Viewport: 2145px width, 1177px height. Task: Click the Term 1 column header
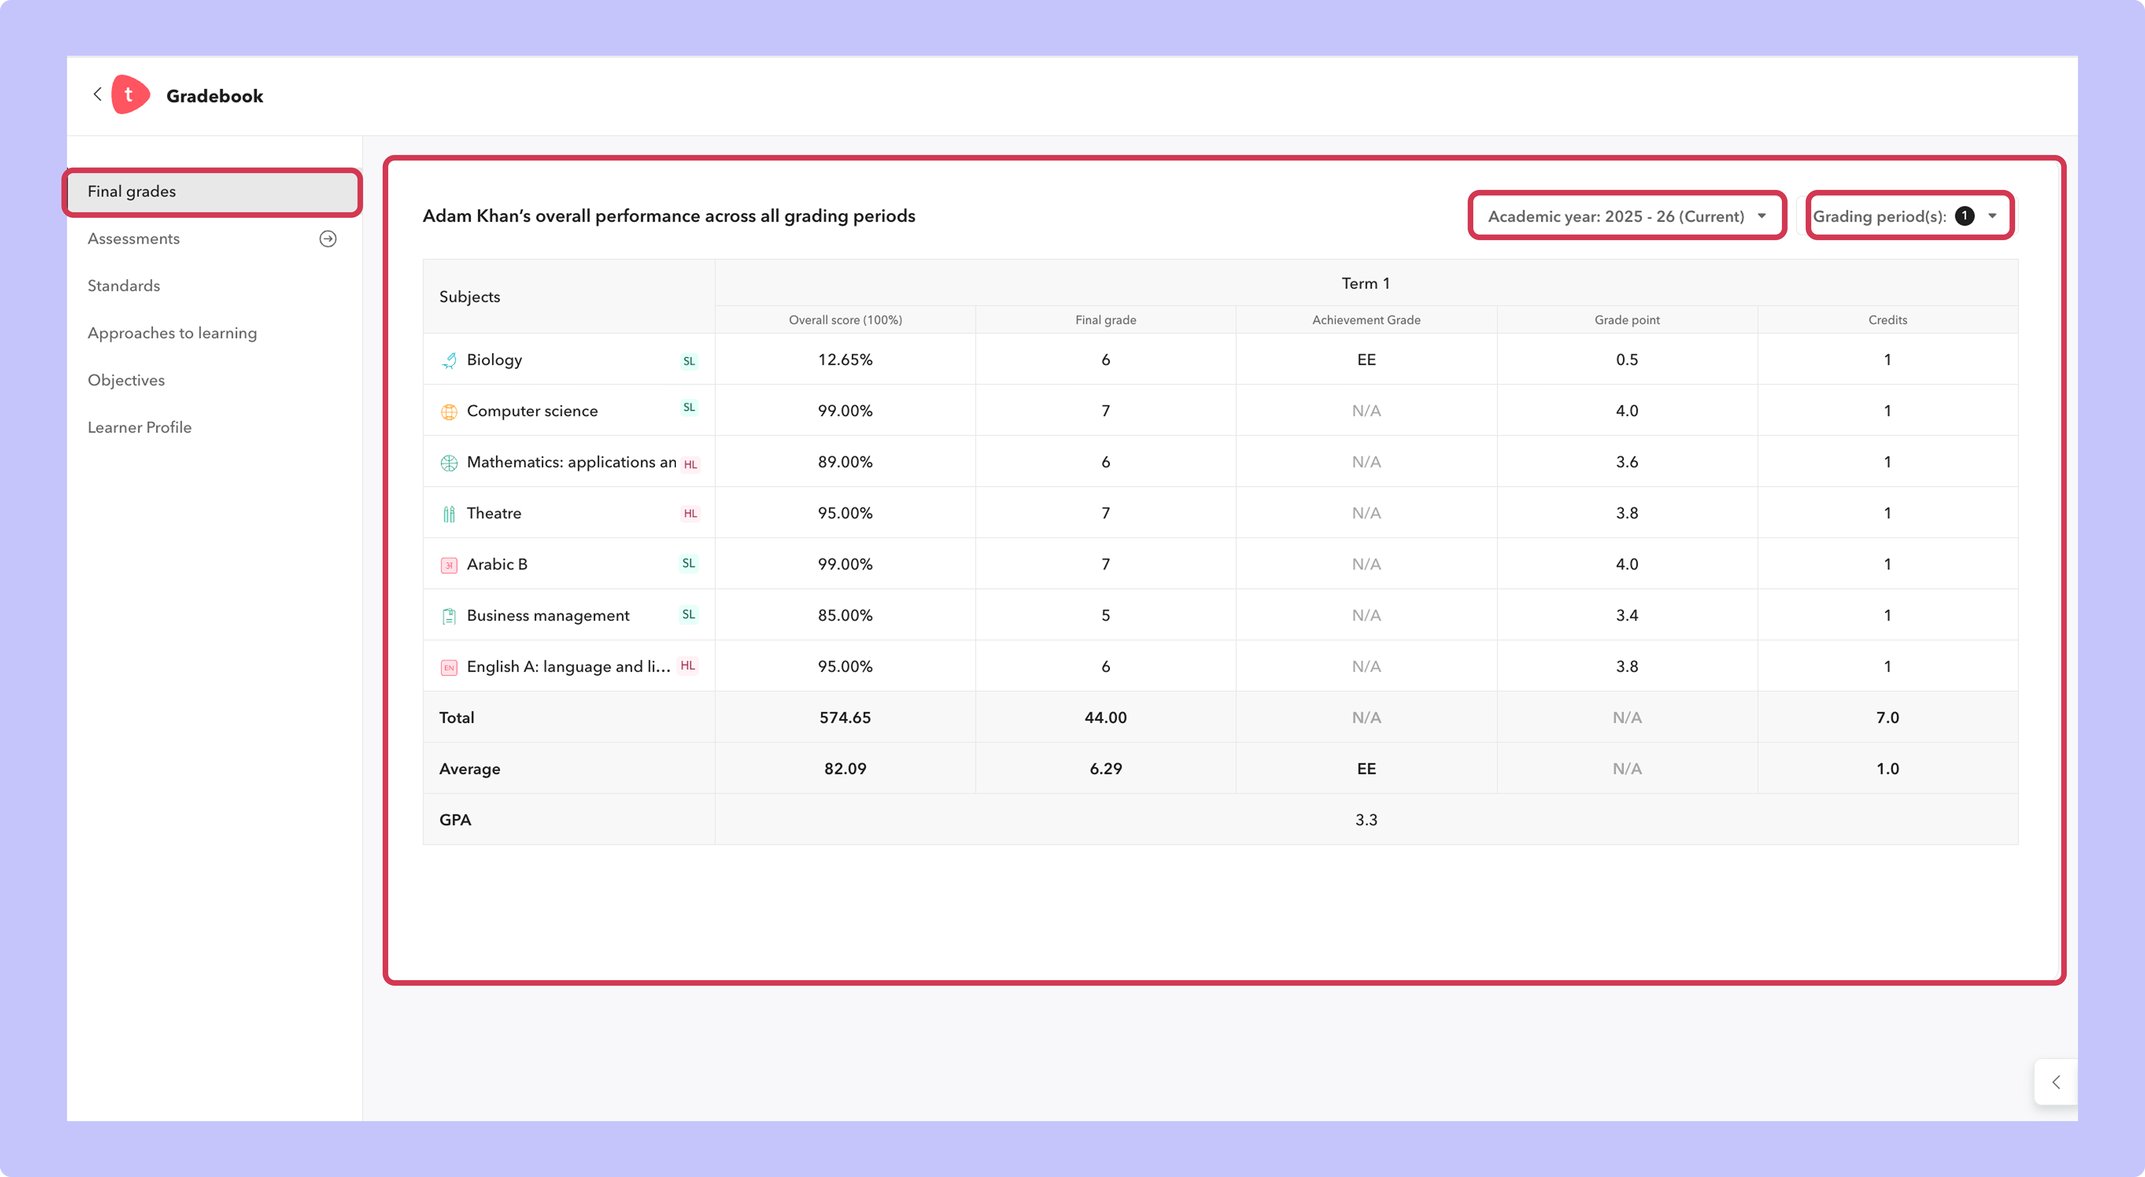1366,283
